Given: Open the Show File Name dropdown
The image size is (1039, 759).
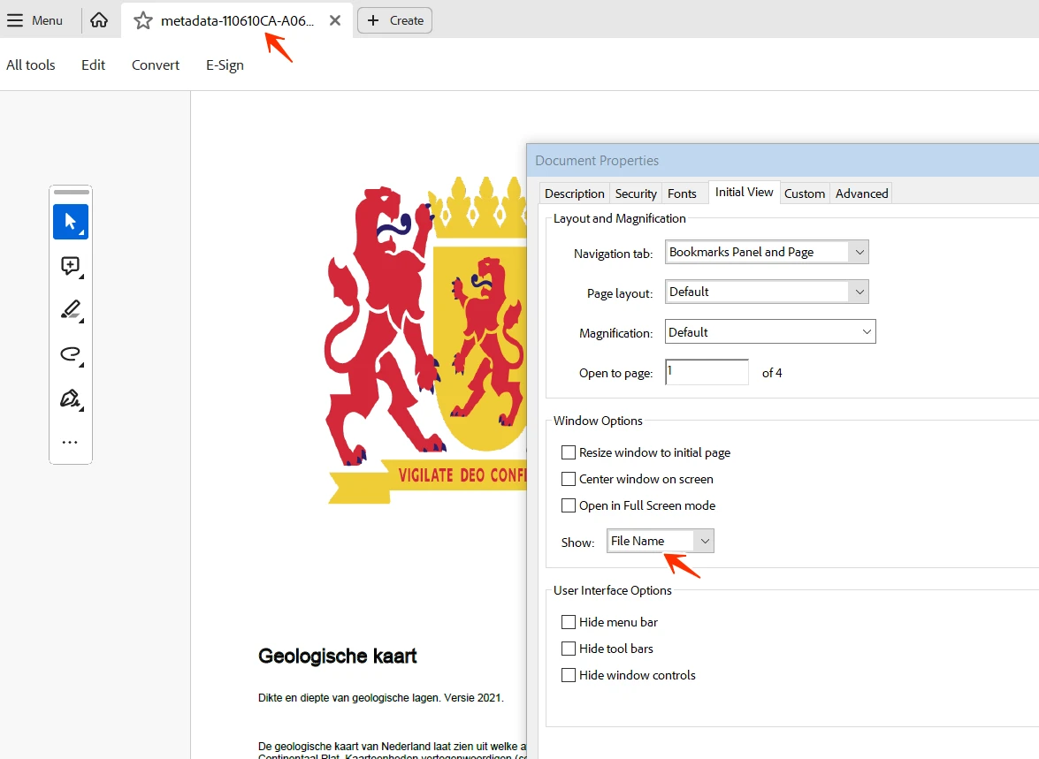Looking at the screenshot, I should pyautogui.click(x=660, y=541).
